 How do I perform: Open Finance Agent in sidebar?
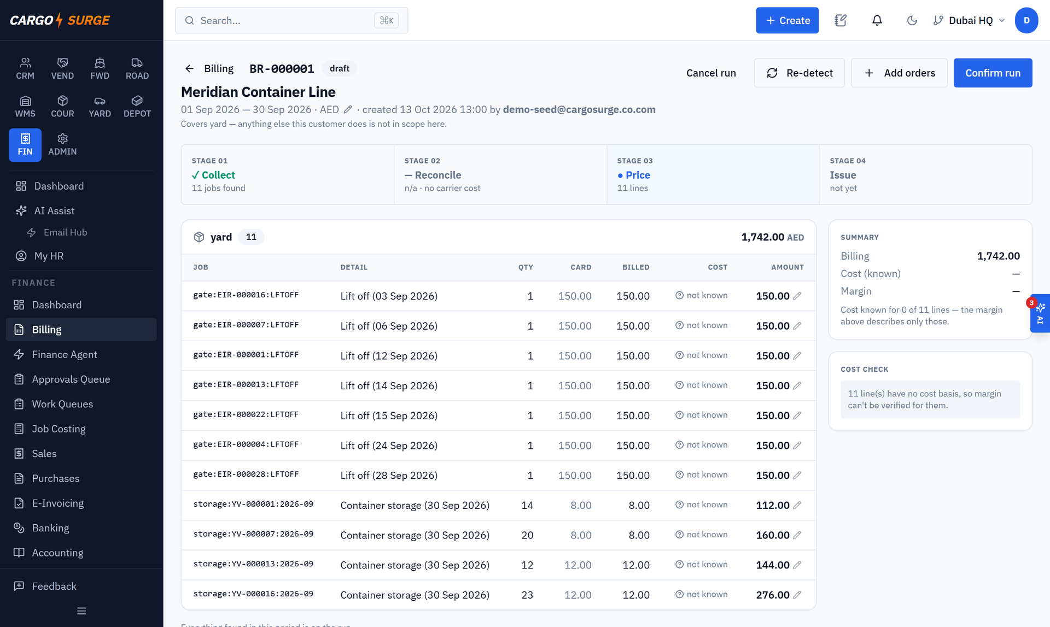[81, 354]
